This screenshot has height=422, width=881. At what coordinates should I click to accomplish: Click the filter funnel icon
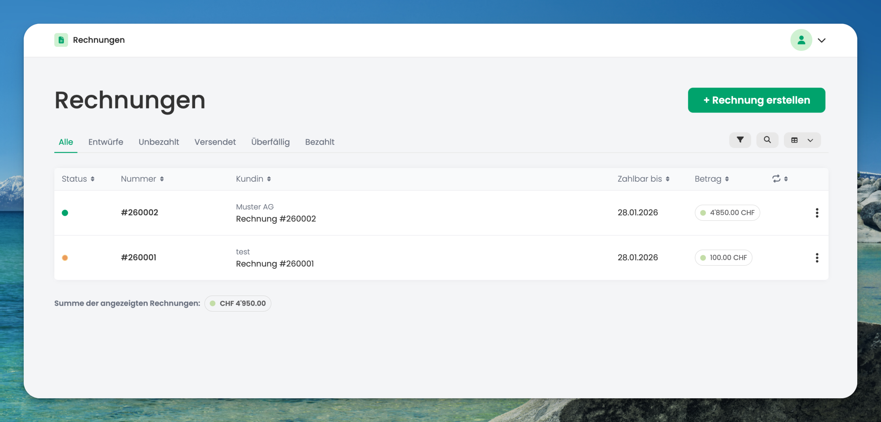[x=740, y=140]
